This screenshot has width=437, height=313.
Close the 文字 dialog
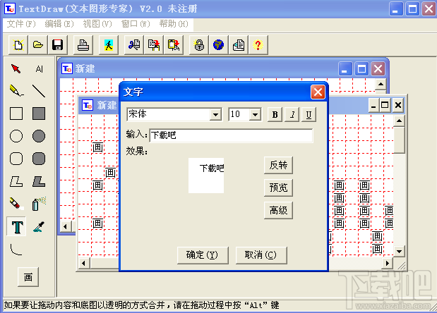318,92
